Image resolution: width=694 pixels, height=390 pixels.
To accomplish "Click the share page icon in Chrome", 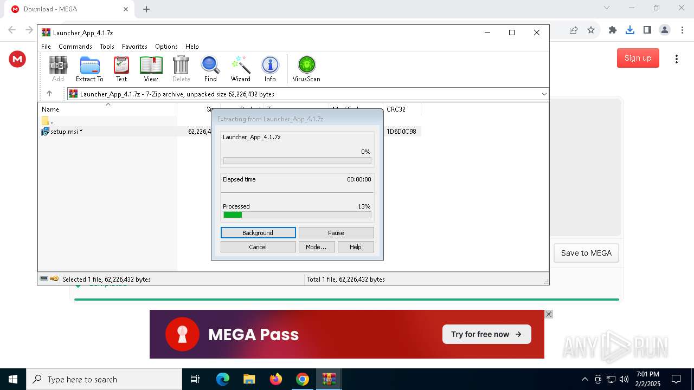I will point(574,30).
